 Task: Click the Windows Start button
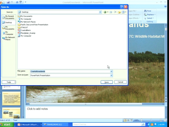[7, 125]
